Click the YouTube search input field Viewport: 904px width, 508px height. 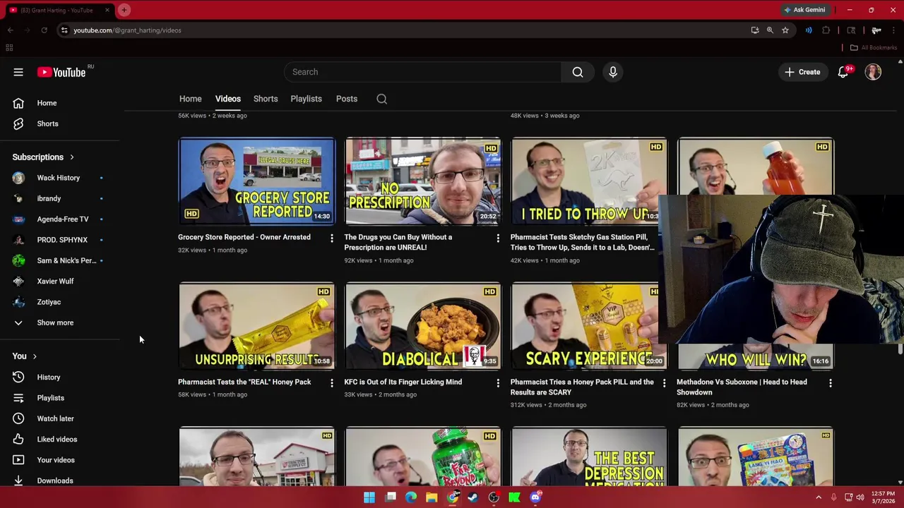[x=422, y=72]
